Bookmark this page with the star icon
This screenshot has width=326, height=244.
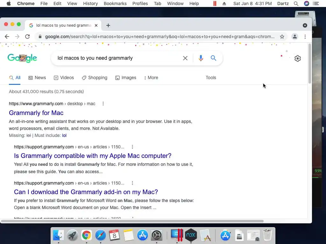[x=282, y=37]
